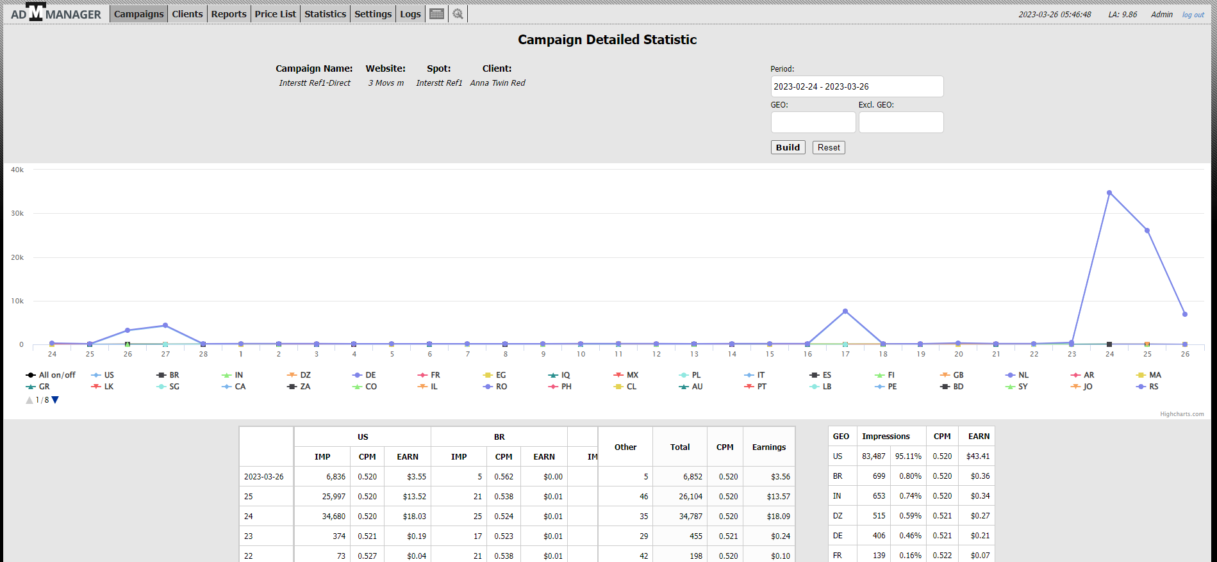Click the February 27 data point on chart
The width and height of the screenshot is (1217, 562).
coord(165,325)
